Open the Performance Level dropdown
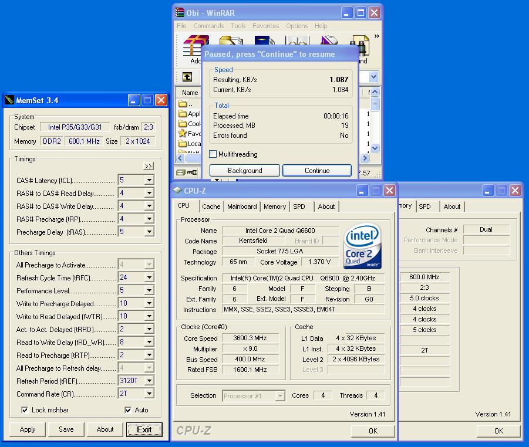The width and height of the screenshot is (529, 447). point(149,290)
